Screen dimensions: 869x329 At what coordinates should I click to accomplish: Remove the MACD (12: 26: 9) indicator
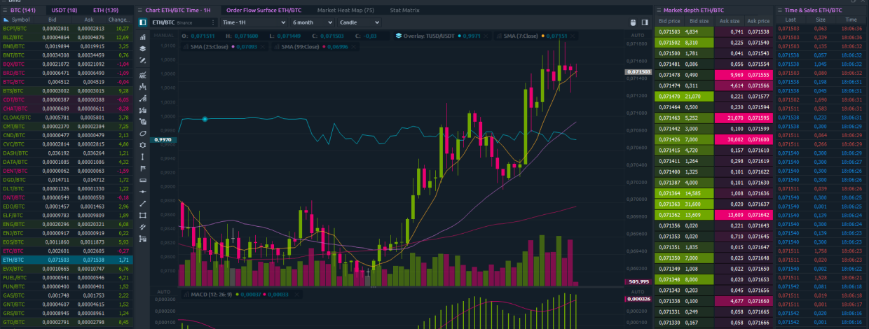tap(296, 295)
